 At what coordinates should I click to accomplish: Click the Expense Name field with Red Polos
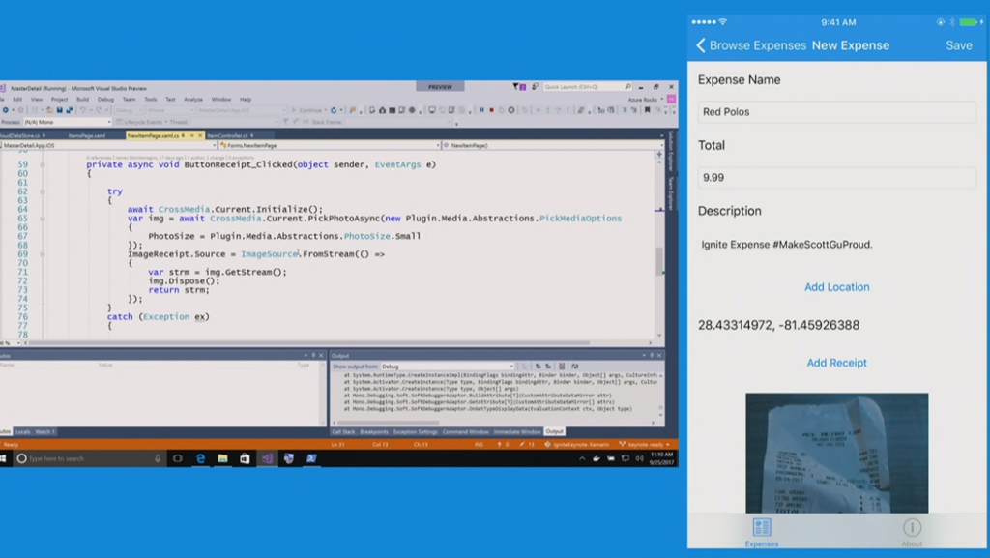pyautogui.click(x=836, y=112)
